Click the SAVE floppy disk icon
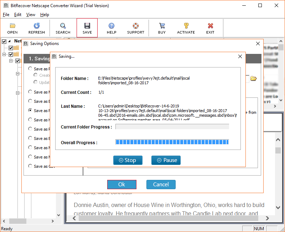Screen dimensions: 285x232 pyautogui.click(x=87, y=26)
